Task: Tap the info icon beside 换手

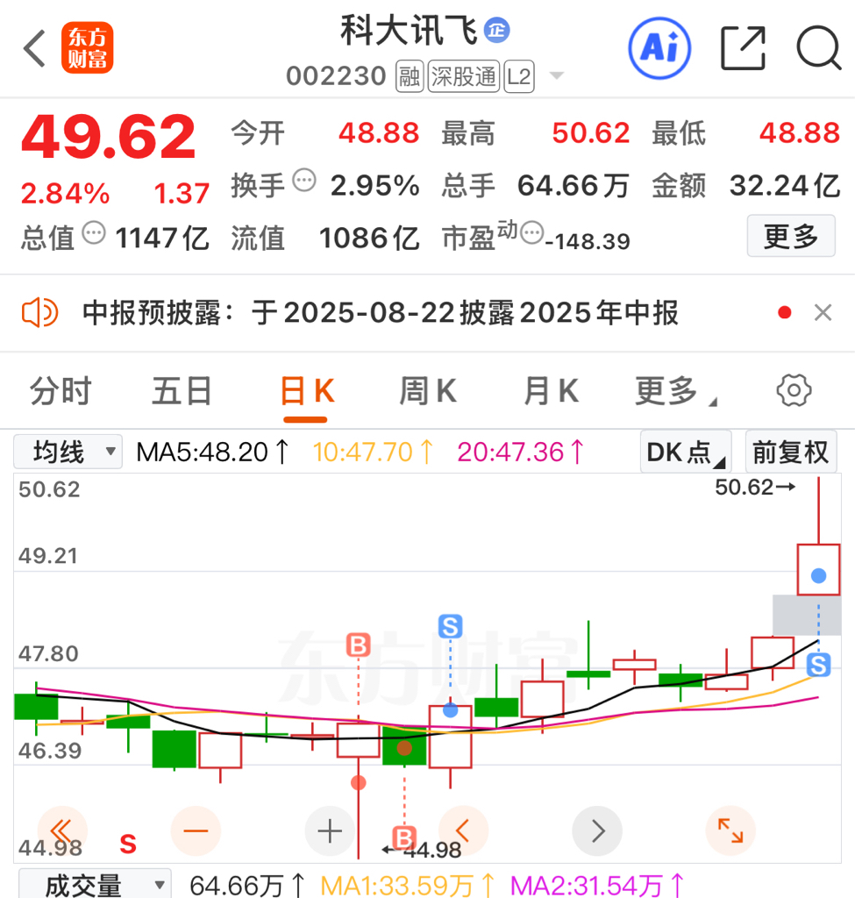Action: [x=304, y=181]
